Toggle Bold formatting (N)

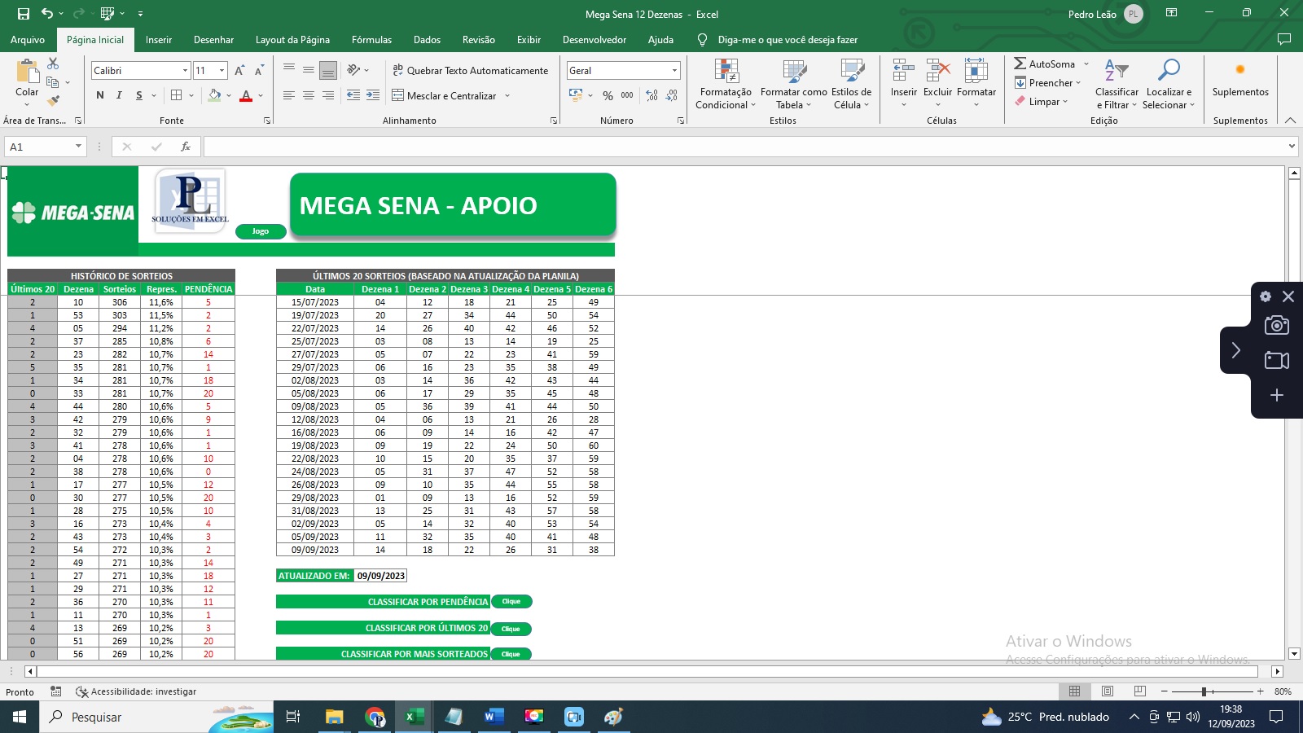[x=100, y=96]
